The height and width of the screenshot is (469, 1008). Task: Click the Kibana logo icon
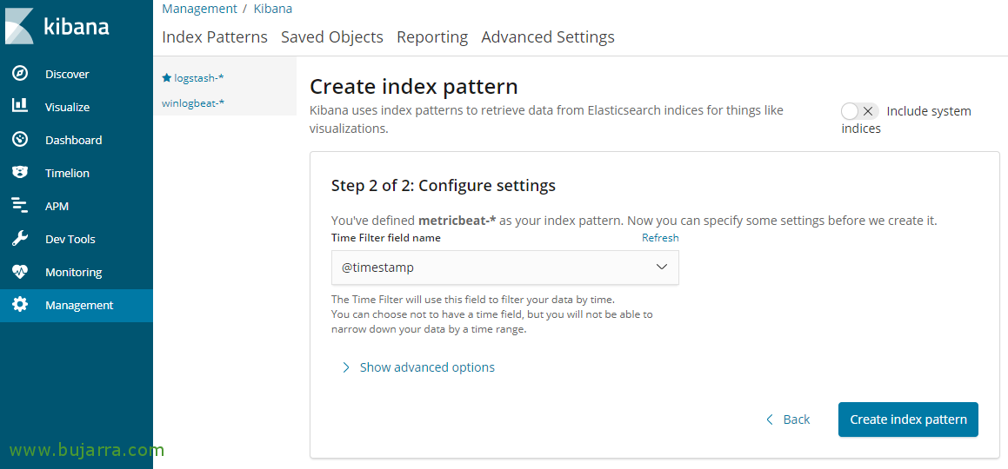click(19, 26)
